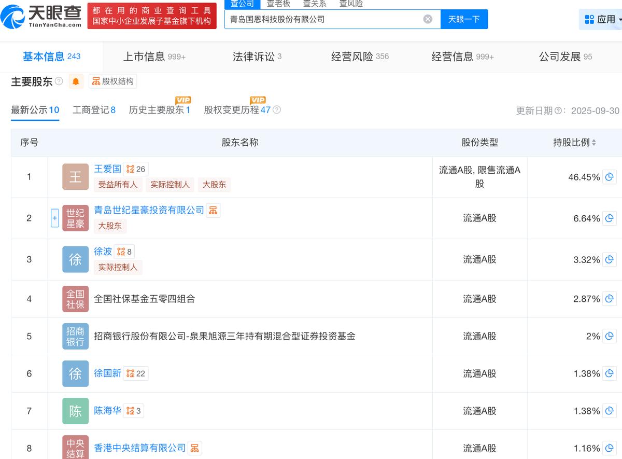Select the 工商登记 sub-tab
622x459 pixels.
click(94, 110)
